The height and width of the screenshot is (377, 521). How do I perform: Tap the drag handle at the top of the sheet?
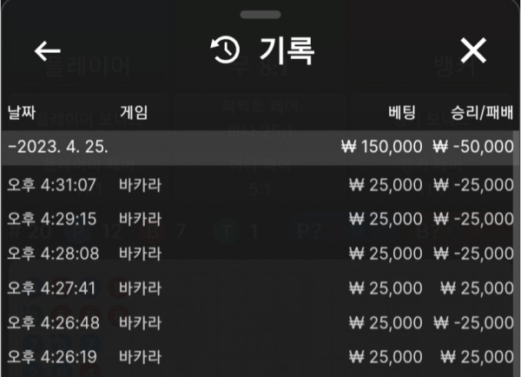click(x=260, y=15)
